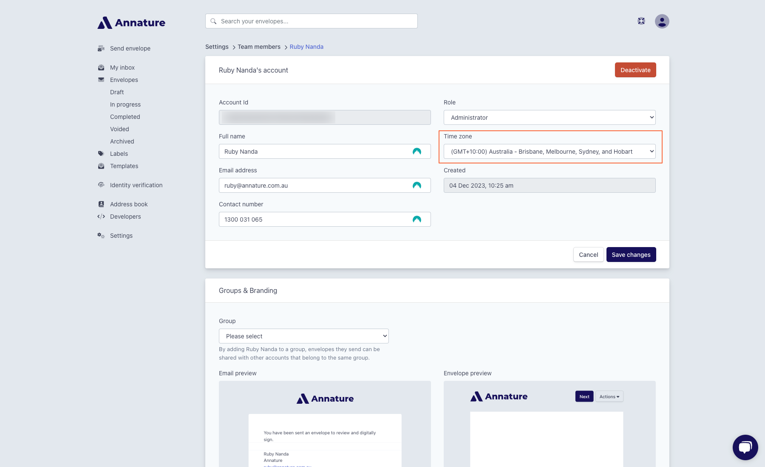Click the search magnifier icon
This screenshot has width=765, height=467.
pyautogui.click(x=213, y=21)
